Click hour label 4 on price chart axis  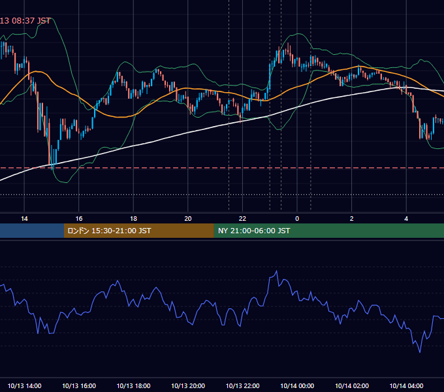pos(406,219)
